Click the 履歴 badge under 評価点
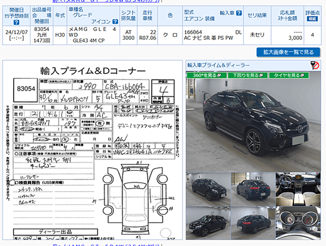This screenshot has width=326, height=246. click(312, 19)
